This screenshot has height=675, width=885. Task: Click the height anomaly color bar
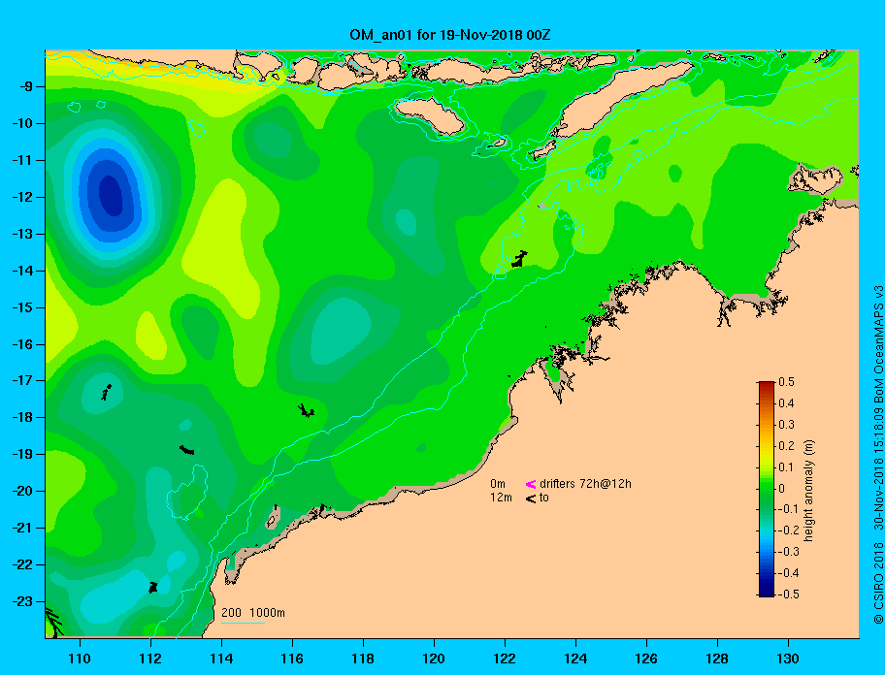pos(767,489)
